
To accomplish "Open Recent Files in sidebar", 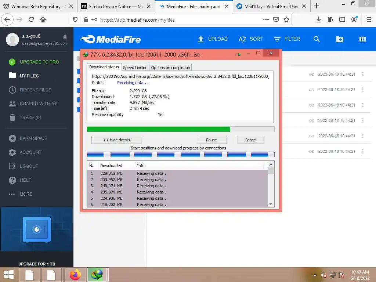I will (x=30, y=90).
